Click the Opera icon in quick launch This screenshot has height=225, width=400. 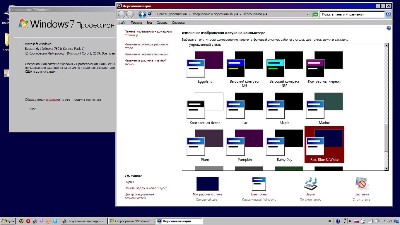(x=28, y=221)
